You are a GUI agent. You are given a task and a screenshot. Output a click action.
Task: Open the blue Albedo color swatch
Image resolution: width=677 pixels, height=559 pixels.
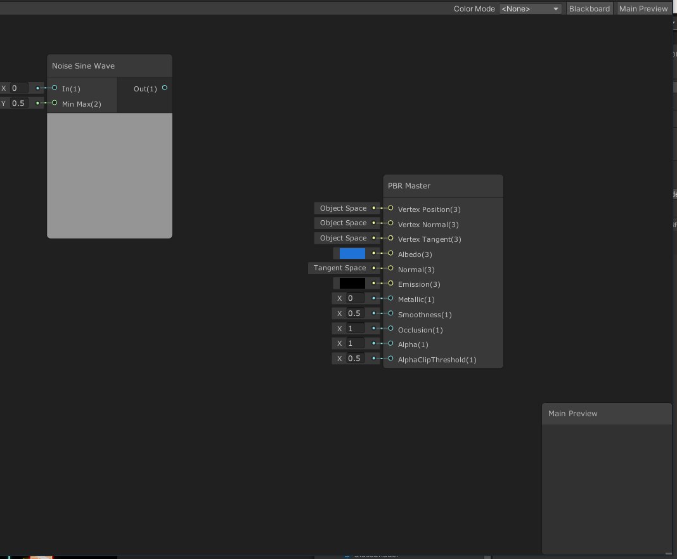(x=352, y=253)
